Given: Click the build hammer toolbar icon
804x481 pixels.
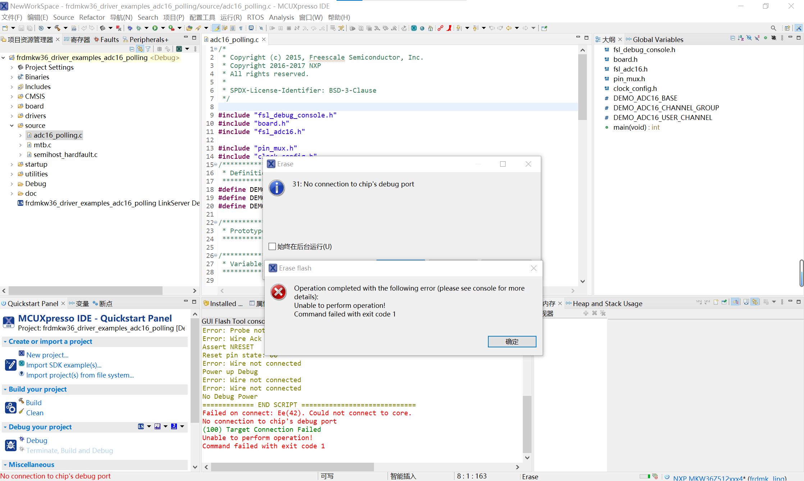Looking at the screenshot, I should [x=57, y=28].
